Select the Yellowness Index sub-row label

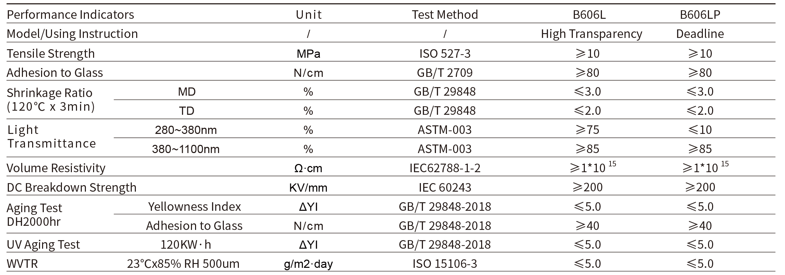[x=195, y=206]
